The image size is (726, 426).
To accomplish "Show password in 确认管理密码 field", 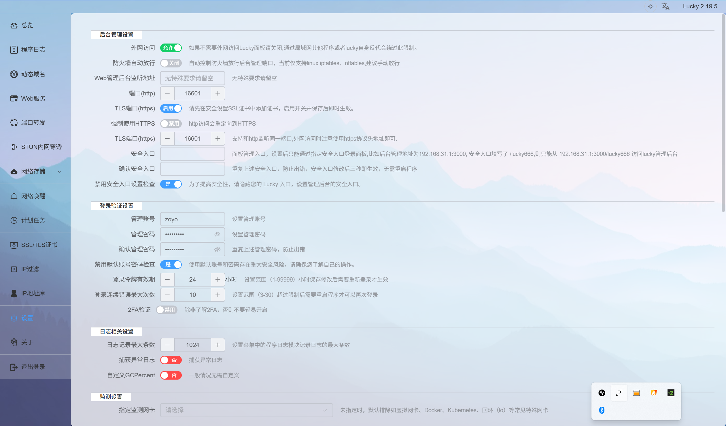I will coord(217,249).
